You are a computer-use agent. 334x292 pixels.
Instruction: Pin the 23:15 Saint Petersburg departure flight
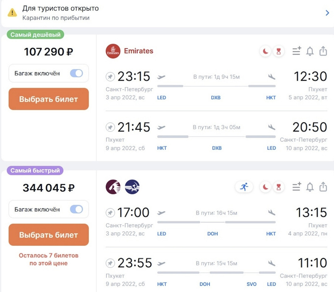coord(110,76)
